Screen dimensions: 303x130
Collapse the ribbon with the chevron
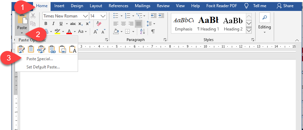tap(297, 40)
